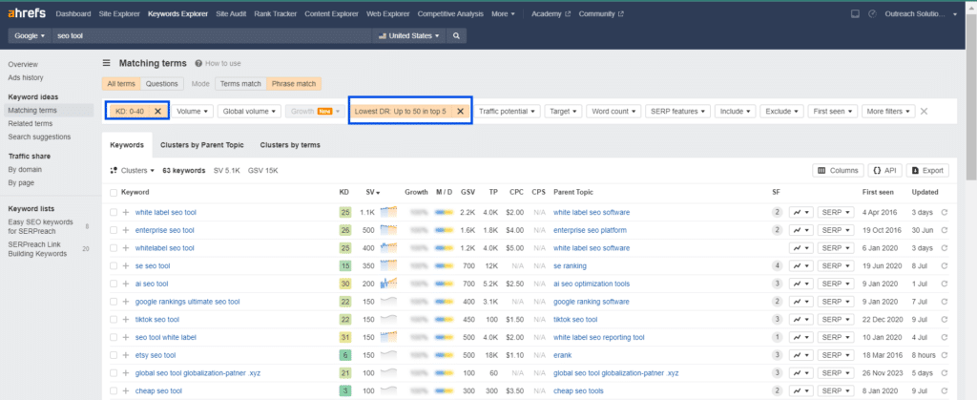Select the Questions tab
Screen dimensions: 977x400
pos(161,83)
